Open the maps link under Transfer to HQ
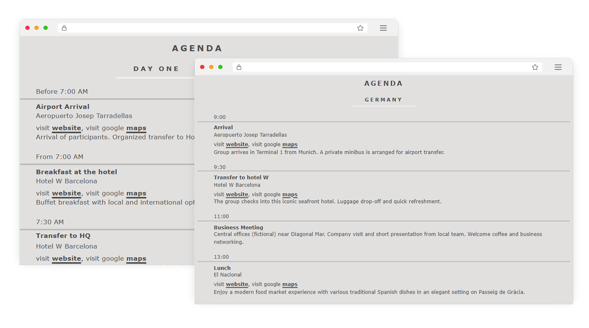The image size is (589, 328). tap(136, 259)
